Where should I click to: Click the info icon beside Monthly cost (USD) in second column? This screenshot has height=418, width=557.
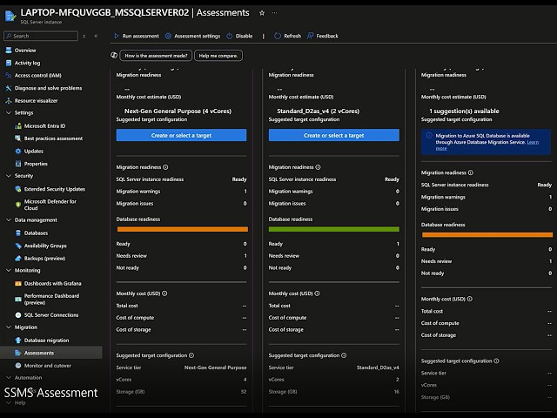pos(317,293)
